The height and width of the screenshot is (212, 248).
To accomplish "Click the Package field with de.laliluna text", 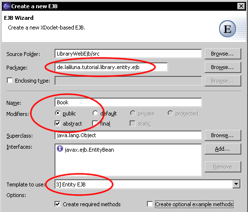I will pyautogui.click(x=111, y=67).
